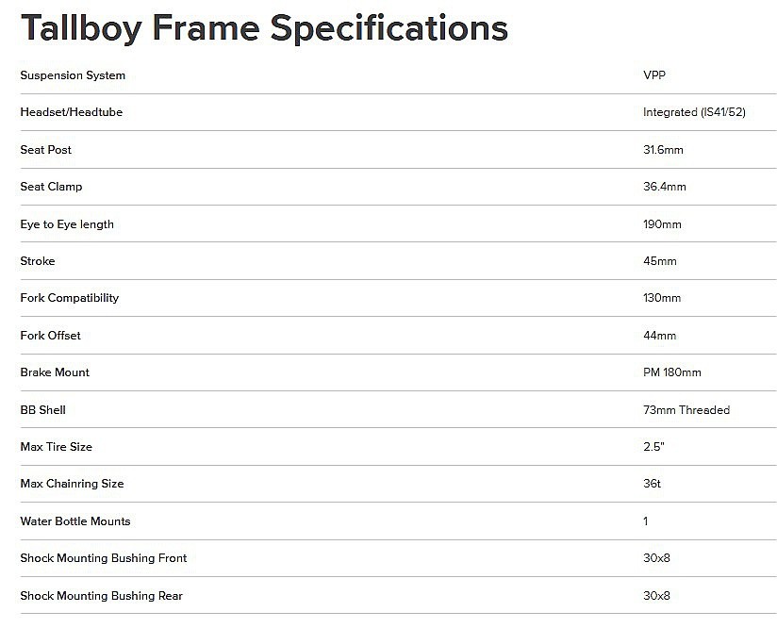Image resolution: width=777 pixels, height=628 pixels.
Task: Click the 36t max chainring value
Action: tap(652, 484)
